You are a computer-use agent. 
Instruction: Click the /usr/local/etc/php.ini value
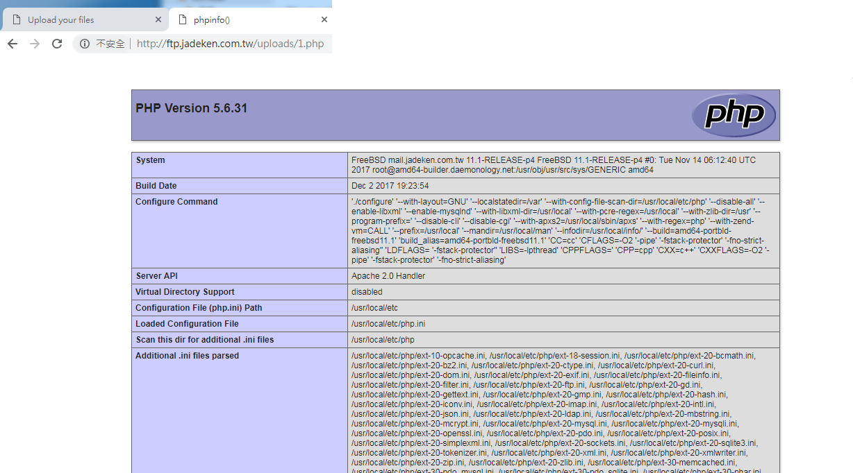(388, 324)
